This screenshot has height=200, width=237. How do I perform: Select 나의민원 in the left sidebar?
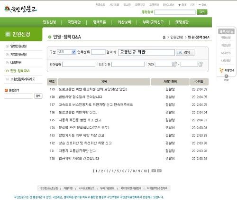pos(16,63)
